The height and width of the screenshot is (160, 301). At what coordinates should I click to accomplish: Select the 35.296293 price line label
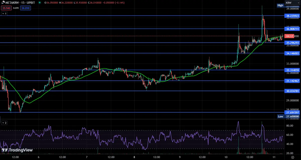pyautogui.click(x=292, y=43)
